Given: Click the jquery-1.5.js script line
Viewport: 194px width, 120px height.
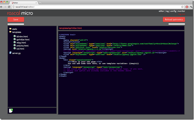Looking at the screenshot, I should coord(88,49).
